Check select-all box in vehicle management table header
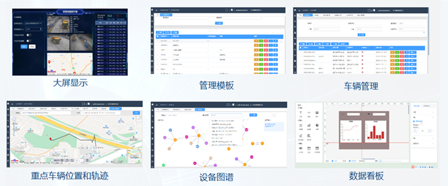Screen dimensions: 448x186 pos(301,48)
